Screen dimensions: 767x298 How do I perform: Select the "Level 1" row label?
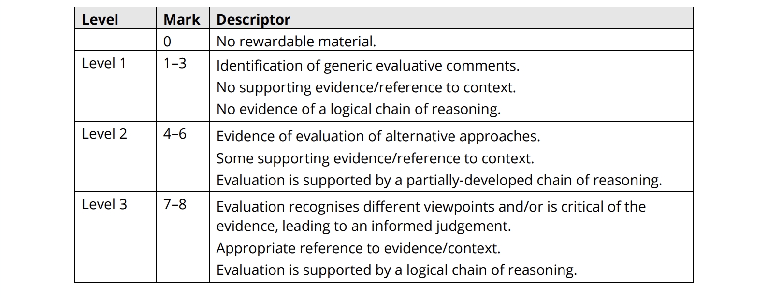(x=104, y=63)
